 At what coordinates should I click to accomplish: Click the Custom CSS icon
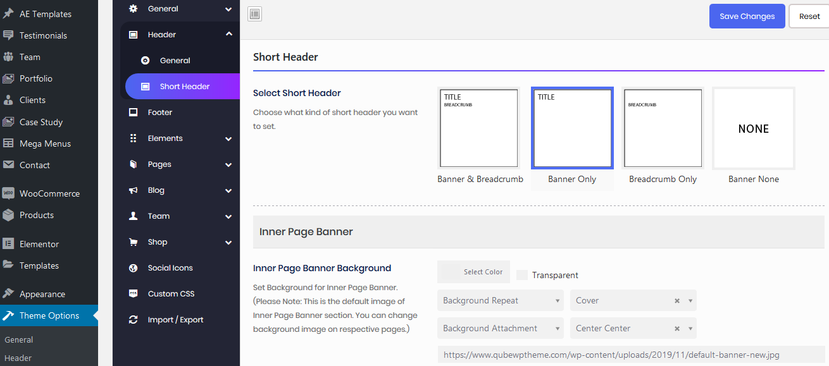[x=133, y=294]
